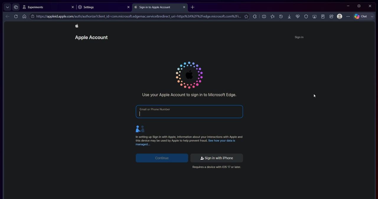Viewport: 378px width, 199px height.
Task: Go to the browser home page
Action: click(x=24, y=17)
